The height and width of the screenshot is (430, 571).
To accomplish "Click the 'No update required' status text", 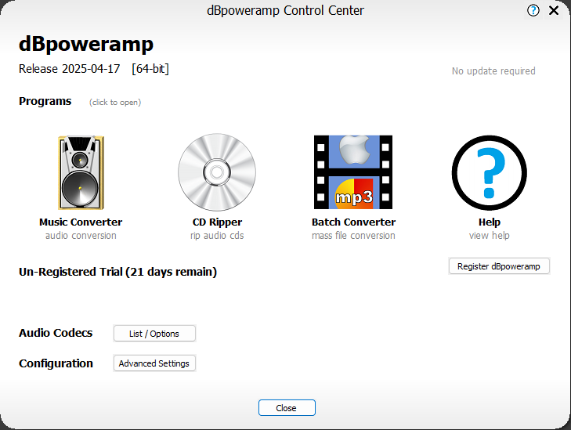I will pyautogui.click(x=493, y=71).
